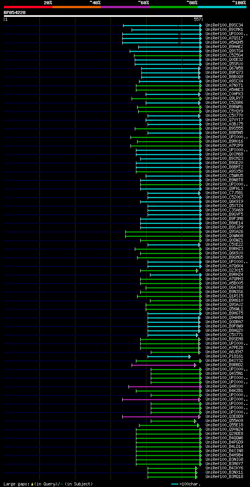Screen dimensions: 250x487
Task: Click the purple ~60% identity legend segment
Action: [x=125, y=7]
